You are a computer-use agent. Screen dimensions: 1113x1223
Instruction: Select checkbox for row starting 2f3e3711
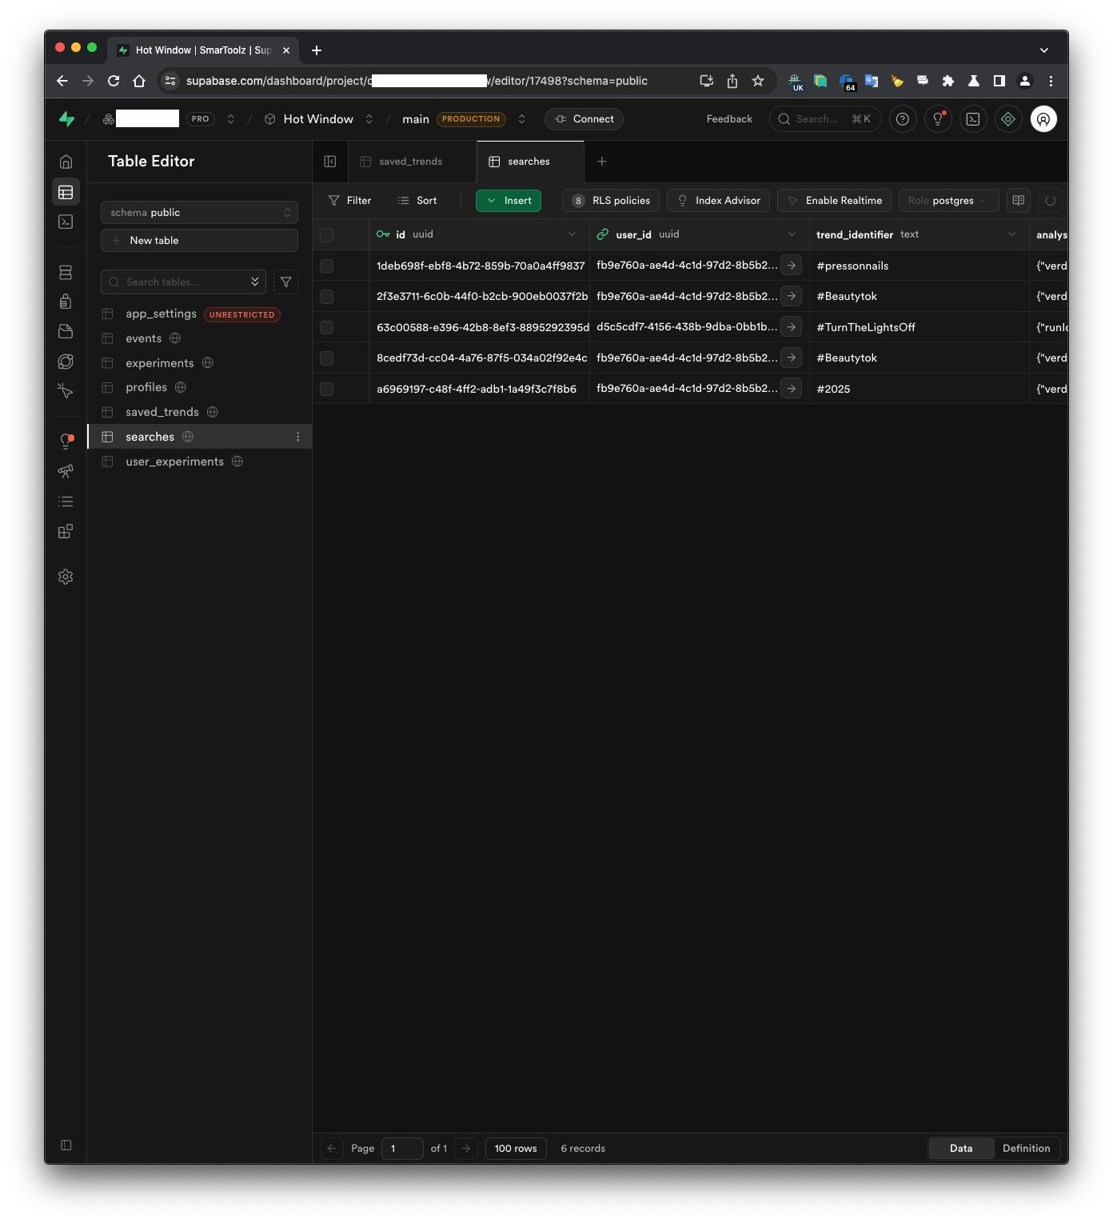326,296
